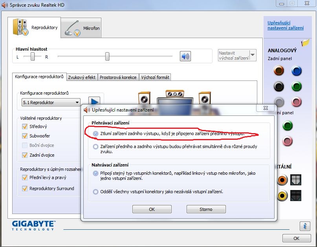This screenshot has width=317, height=247.
Task: Click OK in the main Realtek window
Action: coord(297,238)
